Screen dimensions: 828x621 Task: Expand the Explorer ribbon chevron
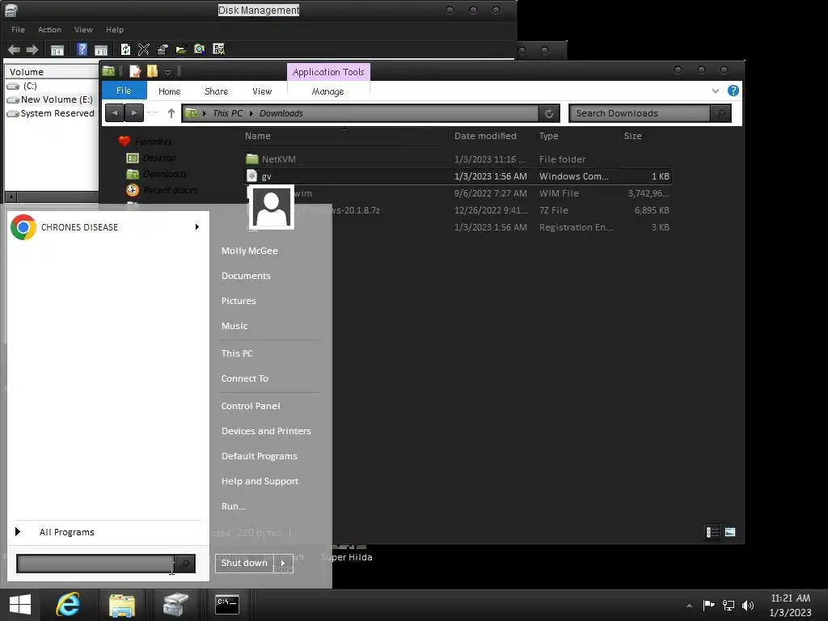716,91
